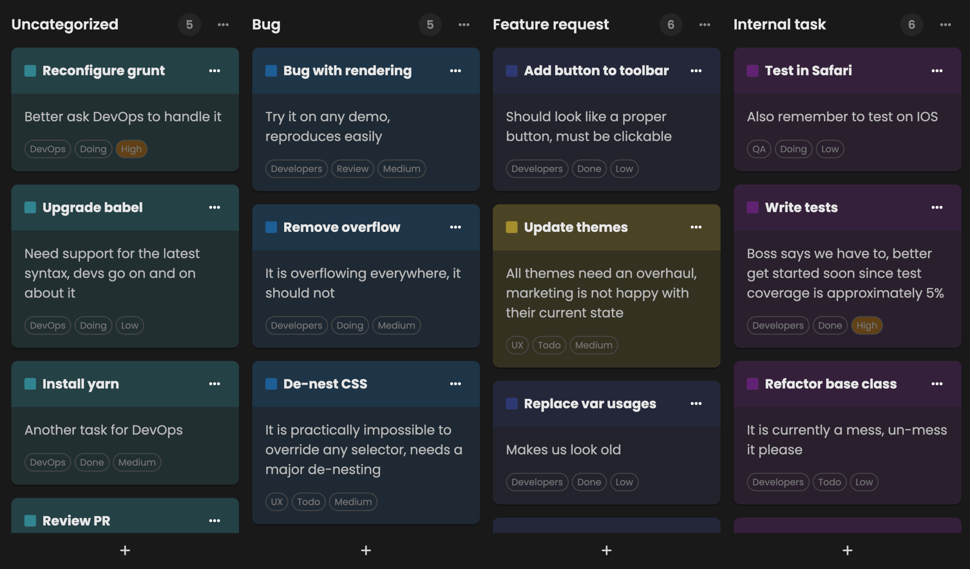Screen dimensions: 970x569
Task: Open options for Update themes card
Action: click(x=696, y=227)
